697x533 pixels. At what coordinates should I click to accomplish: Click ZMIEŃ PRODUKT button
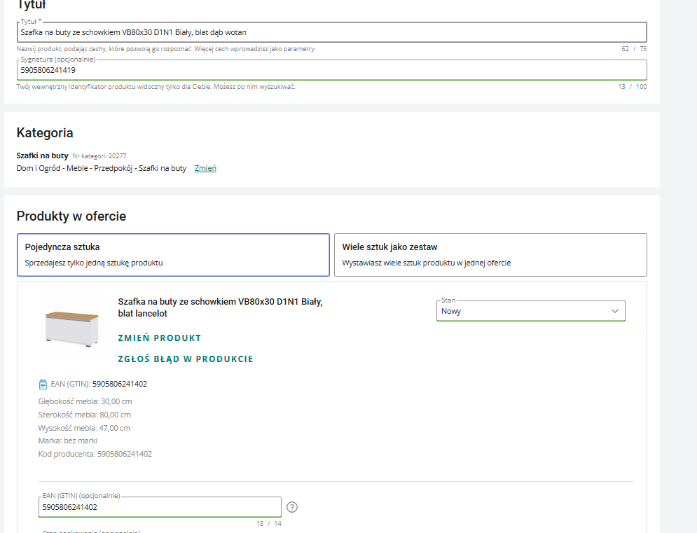[160, 338]
